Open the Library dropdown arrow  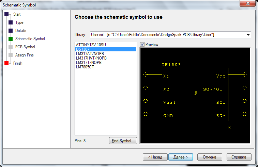[x=248, y=35]
